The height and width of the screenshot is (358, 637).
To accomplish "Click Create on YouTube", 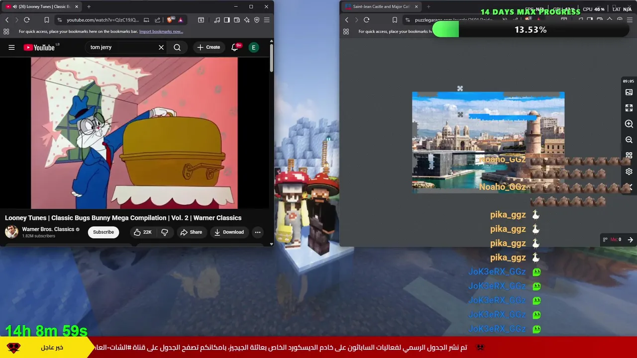I will click(209, 47).
